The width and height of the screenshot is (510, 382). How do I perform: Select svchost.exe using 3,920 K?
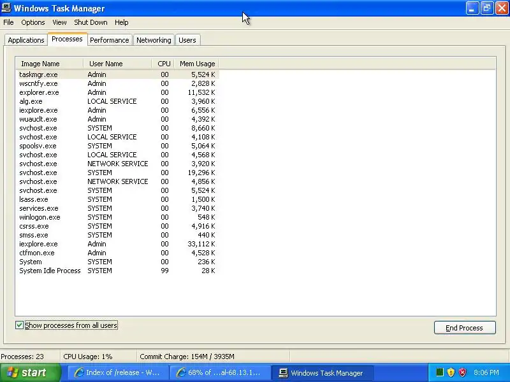[x=117, y=164]
